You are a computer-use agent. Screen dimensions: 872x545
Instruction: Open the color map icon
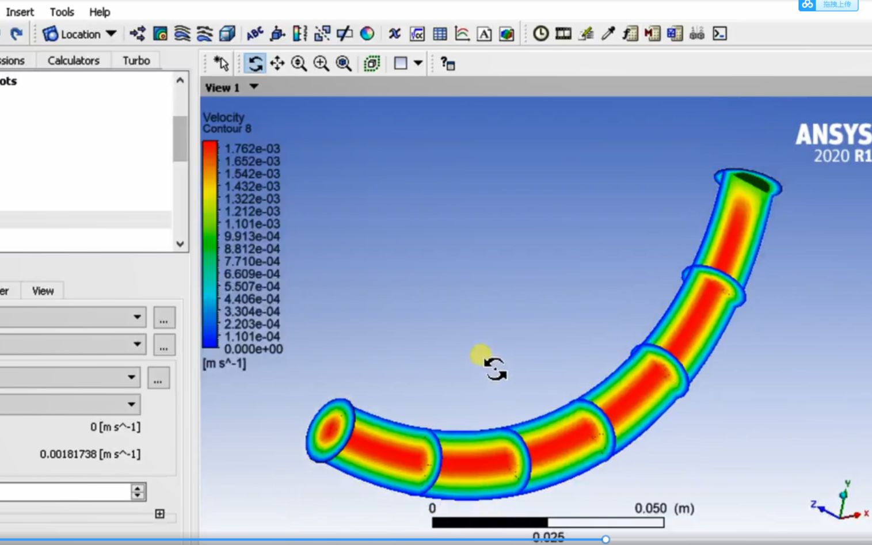(x=367, y=34)
